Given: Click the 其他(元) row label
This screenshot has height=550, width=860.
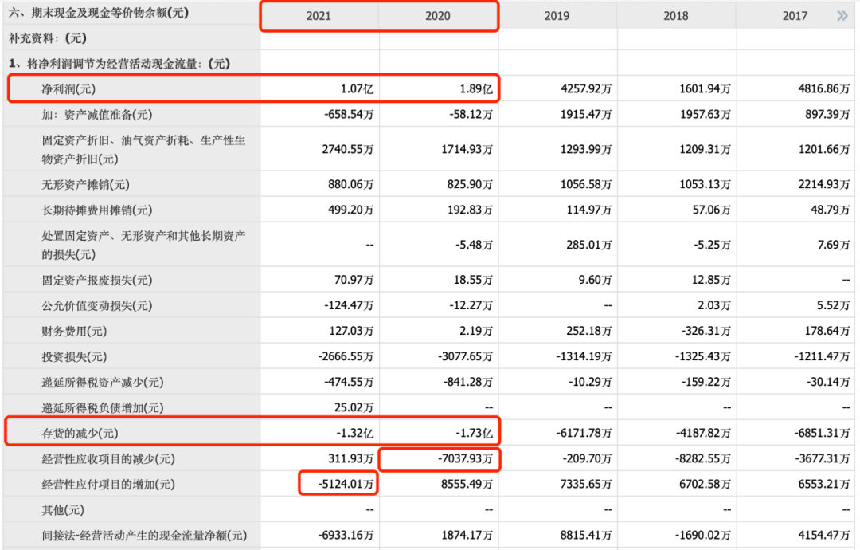Looking at the screenshot, I should coord(63,510).
